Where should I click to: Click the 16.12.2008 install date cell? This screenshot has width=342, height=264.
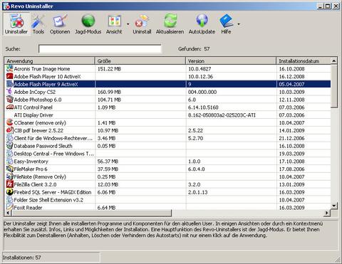291,76
